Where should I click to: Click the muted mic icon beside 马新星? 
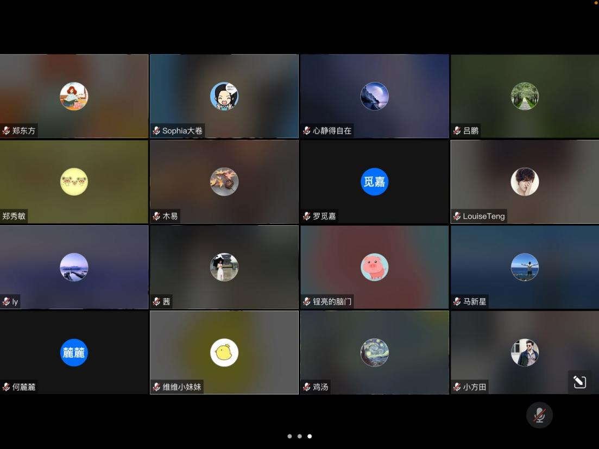(457, 301)
